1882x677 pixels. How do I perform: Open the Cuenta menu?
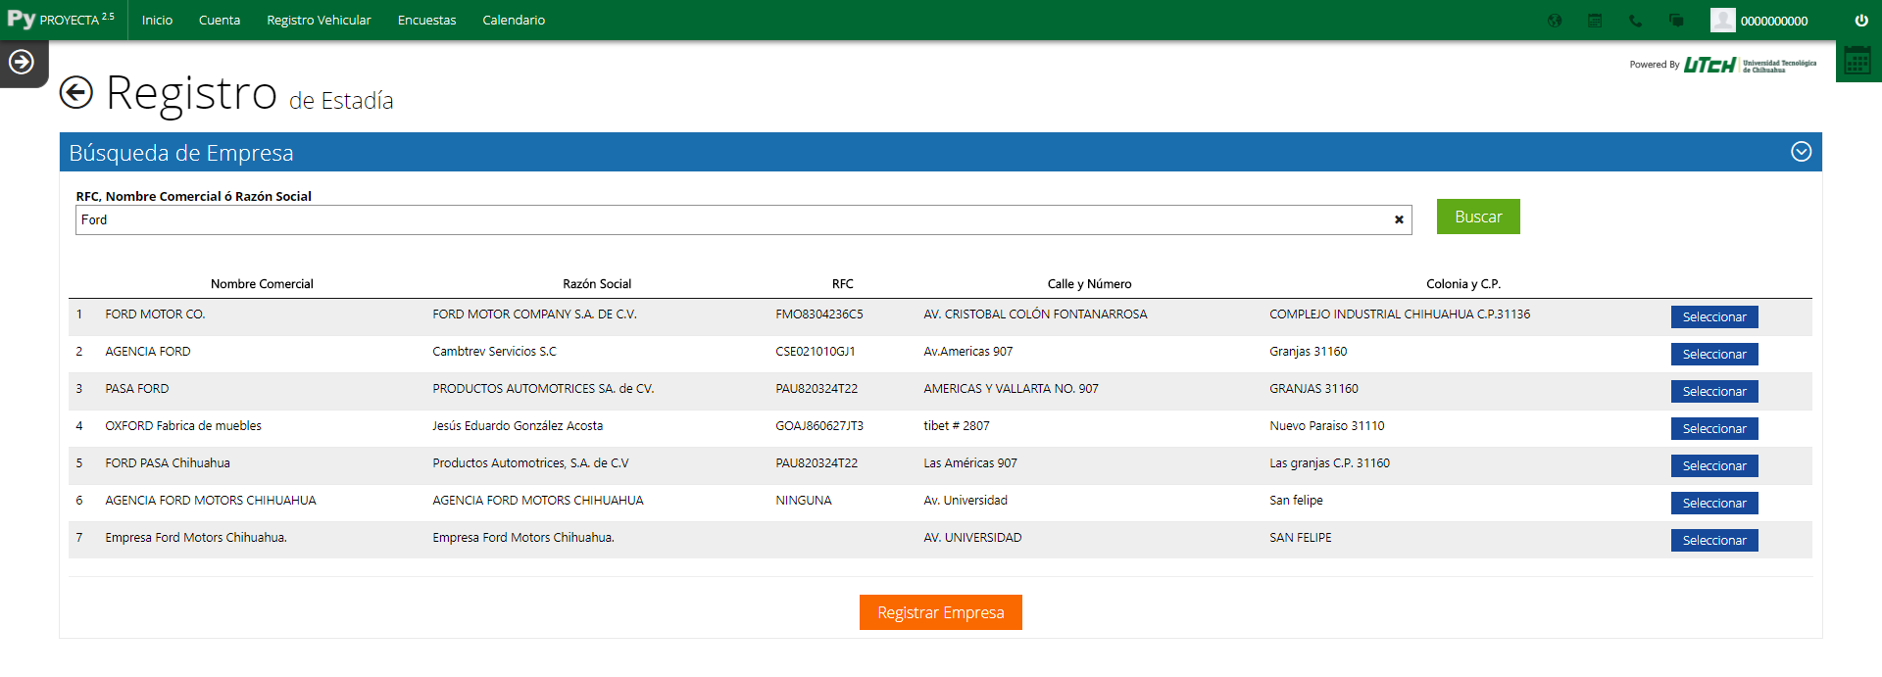tap(220, 21)
